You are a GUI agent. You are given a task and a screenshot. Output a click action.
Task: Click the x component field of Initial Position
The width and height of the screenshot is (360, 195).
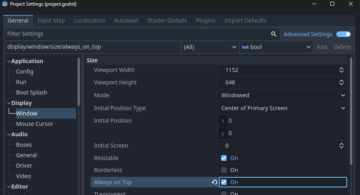[283, 121]
